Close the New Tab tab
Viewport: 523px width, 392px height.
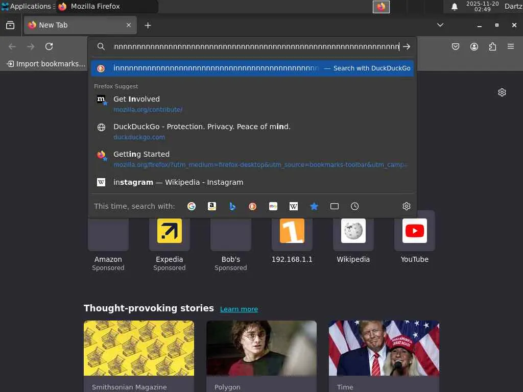pos(129,25)
